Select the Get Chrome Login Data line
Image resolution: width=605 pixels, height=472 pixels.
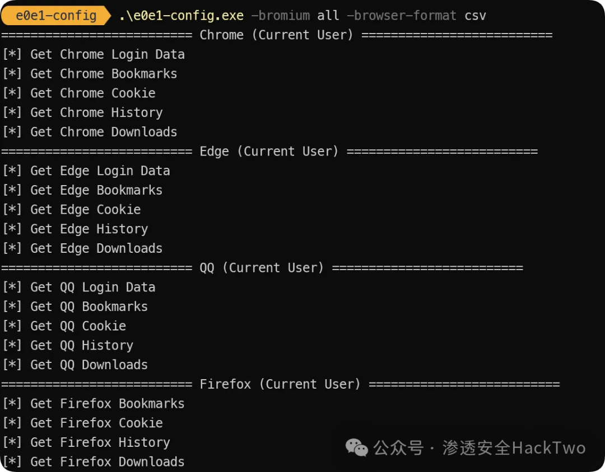click(x=94, y=54)
